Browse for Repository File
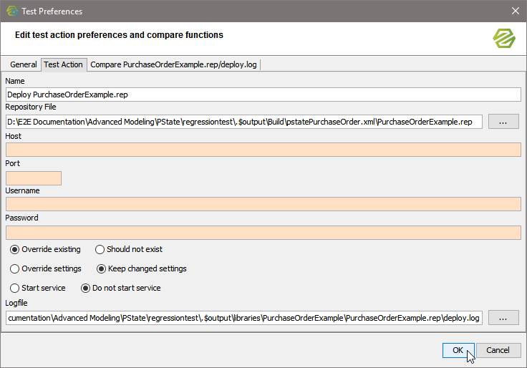527x368 pixels. (x=503, y=122)
